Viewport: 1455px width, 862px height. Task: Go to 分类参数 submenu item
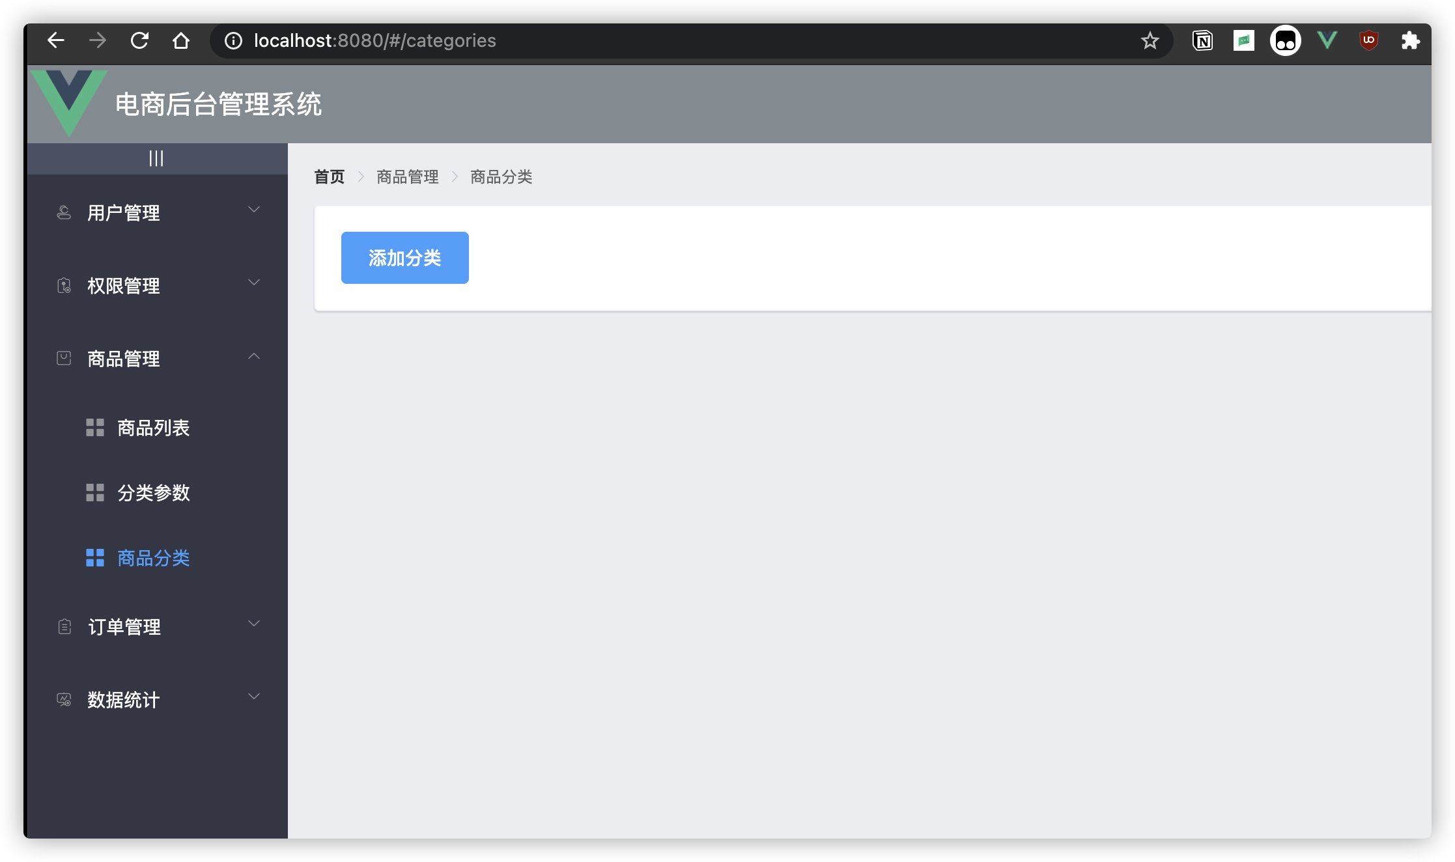(x=158, y=492)
